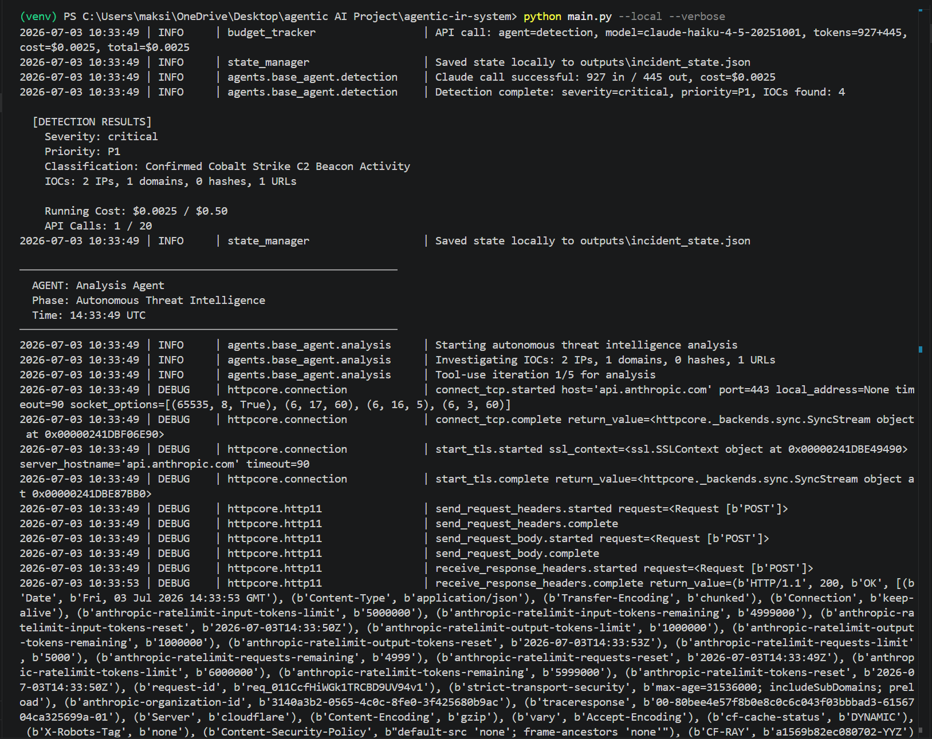Click the [DETECTION RESULTS] heading
The height and width of the screenshot is (739, 932).
(92, 122)
